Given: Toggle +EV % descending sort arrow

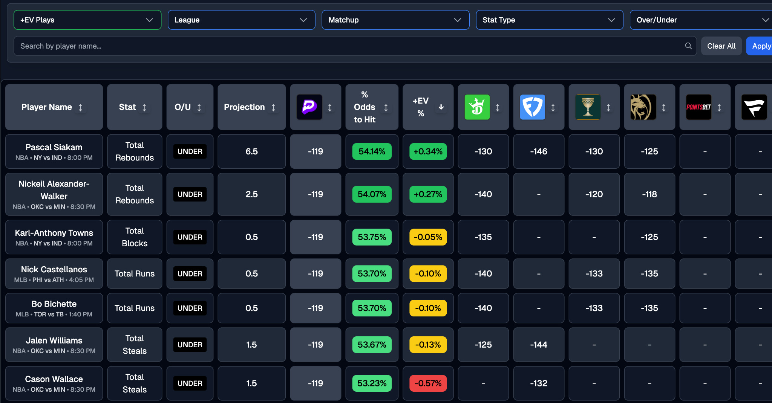Looking at the screenshot, I should (x=441, y=107).
